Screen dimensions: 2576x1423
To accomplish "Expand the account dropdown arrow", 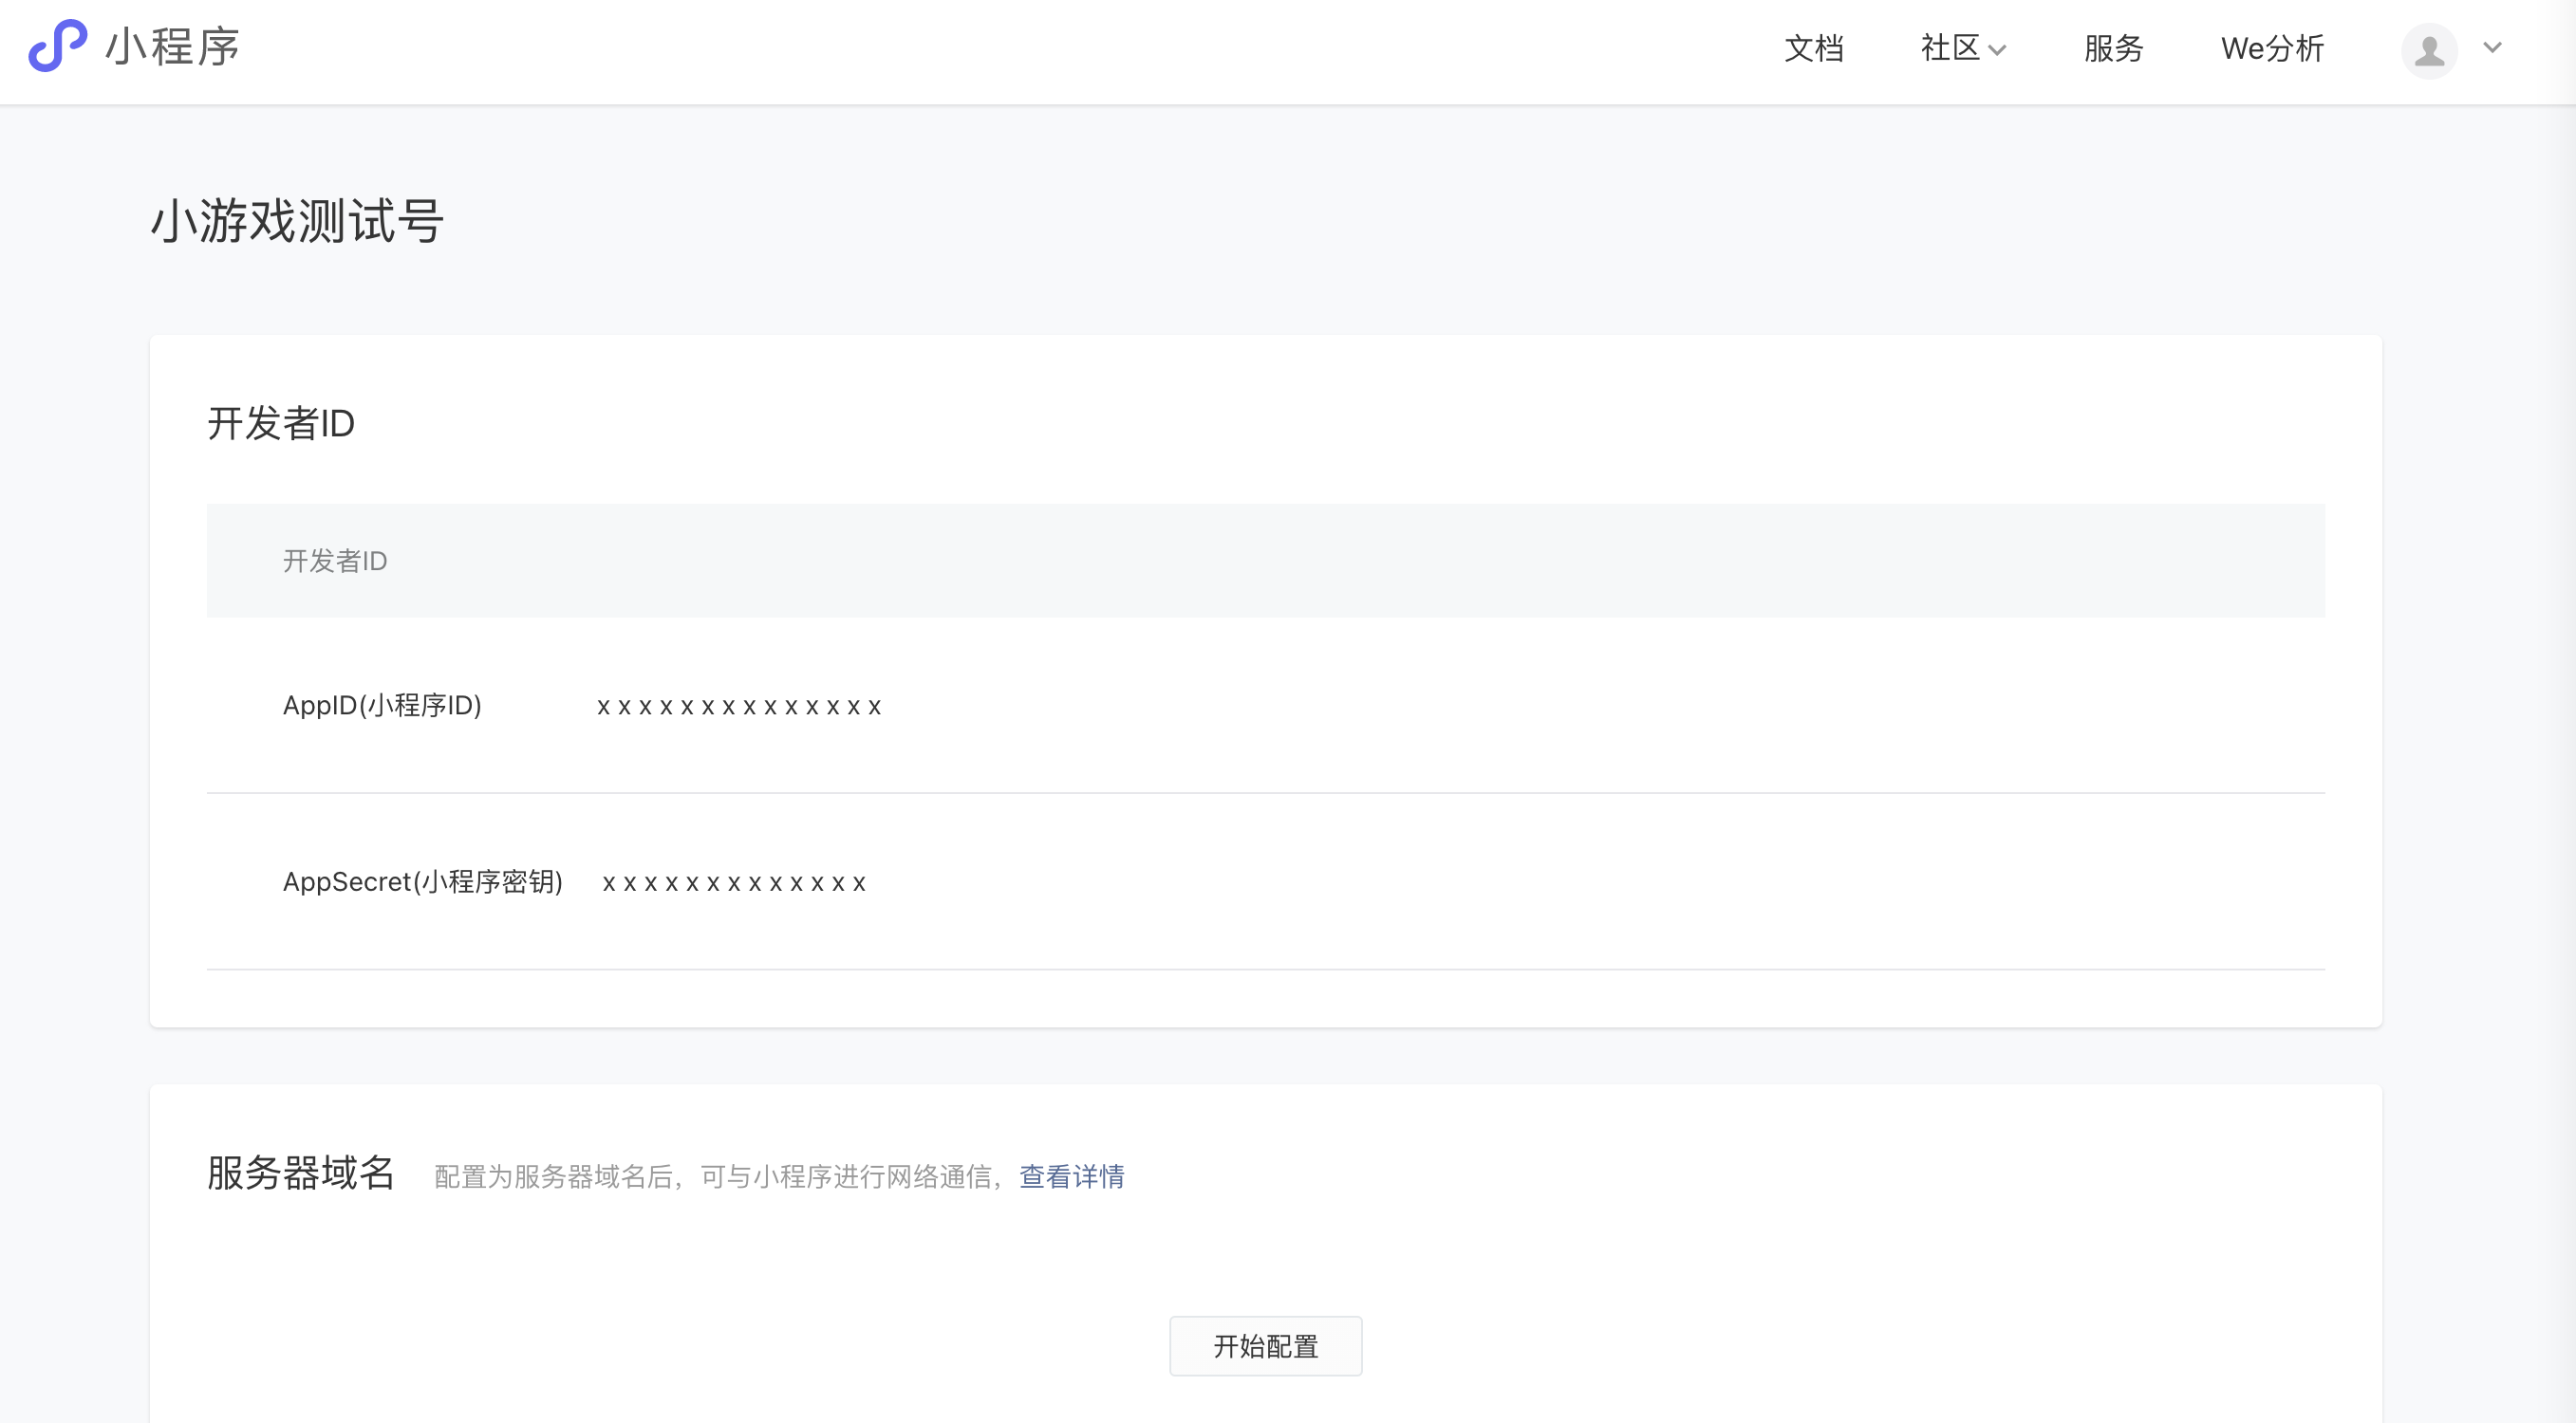I will (2492, 47).
